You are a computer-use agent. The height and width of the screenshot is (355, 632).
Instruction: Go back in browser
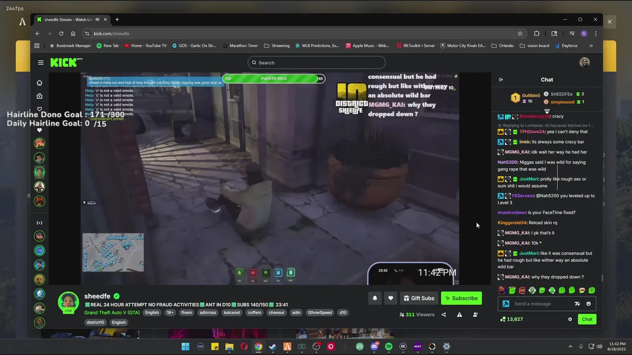(x=38, y=34)
